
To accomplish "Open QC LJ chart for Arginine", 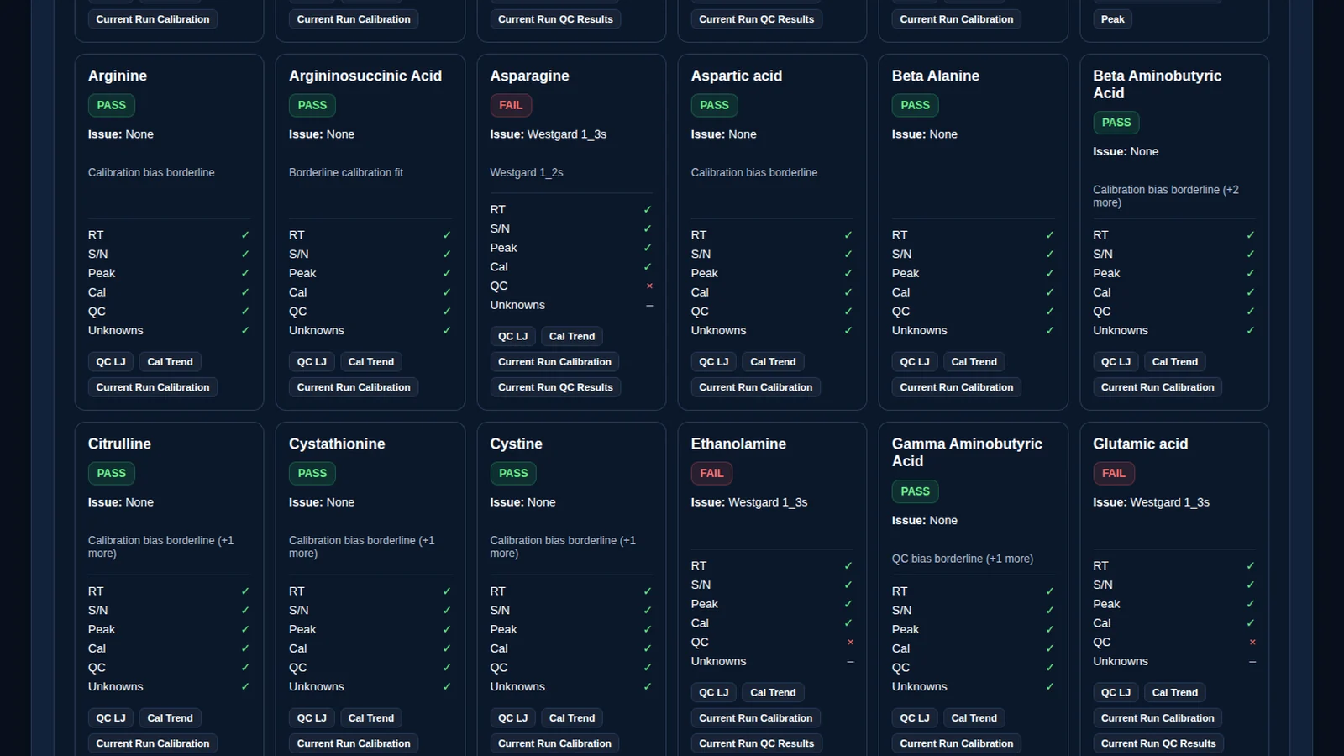I will (x=111, y=362).
